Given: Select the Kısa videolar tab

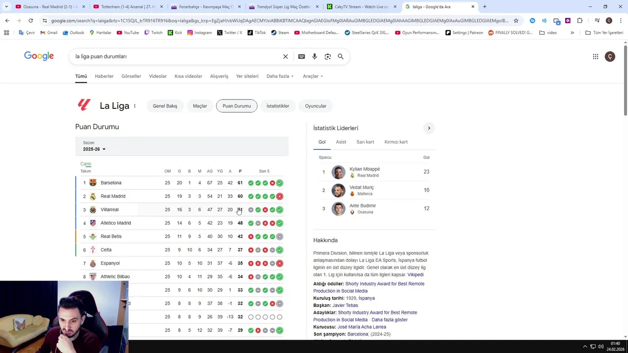Looking at the screenshot, I should pyautogui.click(x=188, y=76).
